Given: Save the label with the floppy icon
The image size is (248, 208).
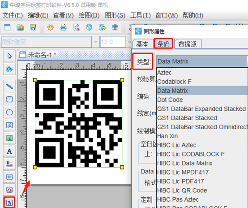Looking at the screenshot, I should pos(33,27).
